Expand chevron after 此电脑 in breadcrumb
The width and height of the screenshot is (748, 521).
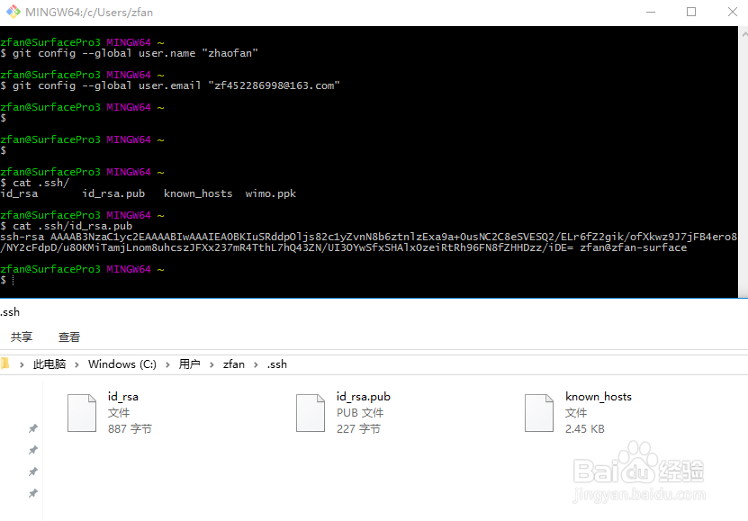tap(77, 364)
